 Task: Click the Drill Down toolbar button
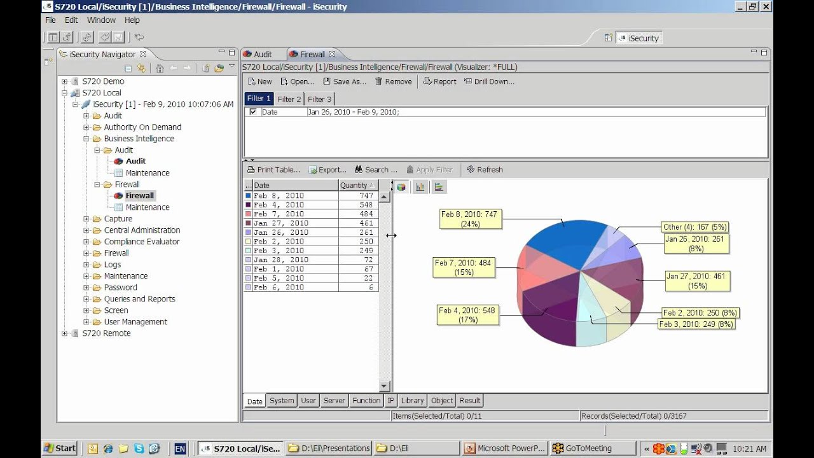point(489,81)
